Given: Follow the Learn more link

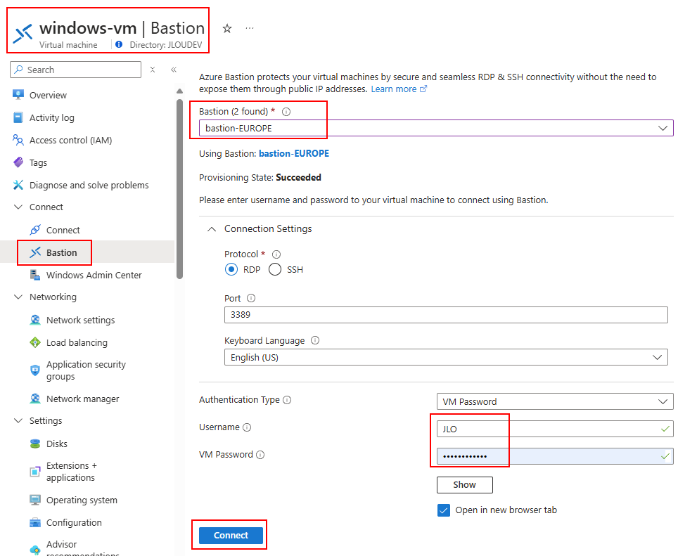Looking at the screenshot, I should pyautogui.click(x=399, y=89).
